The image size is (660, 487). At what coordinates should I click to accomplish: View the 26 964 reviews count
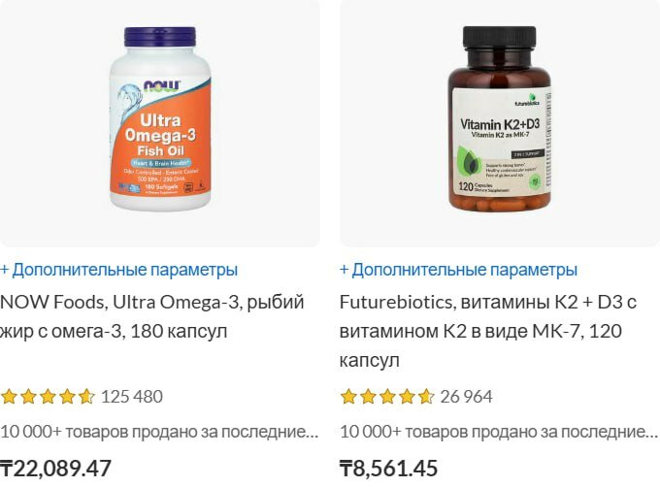pyautogui.click(x=466, y=397)
